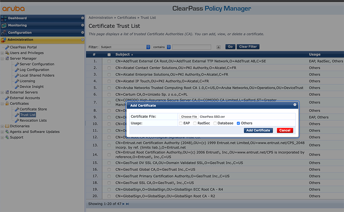Click the Local Shared Folders wrench icon
The height and width of the screenshot is (212, 344).
[17, 76]
